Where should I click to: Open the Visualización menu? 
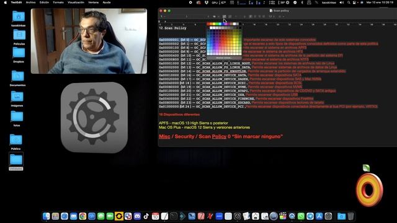click(76, 2)
